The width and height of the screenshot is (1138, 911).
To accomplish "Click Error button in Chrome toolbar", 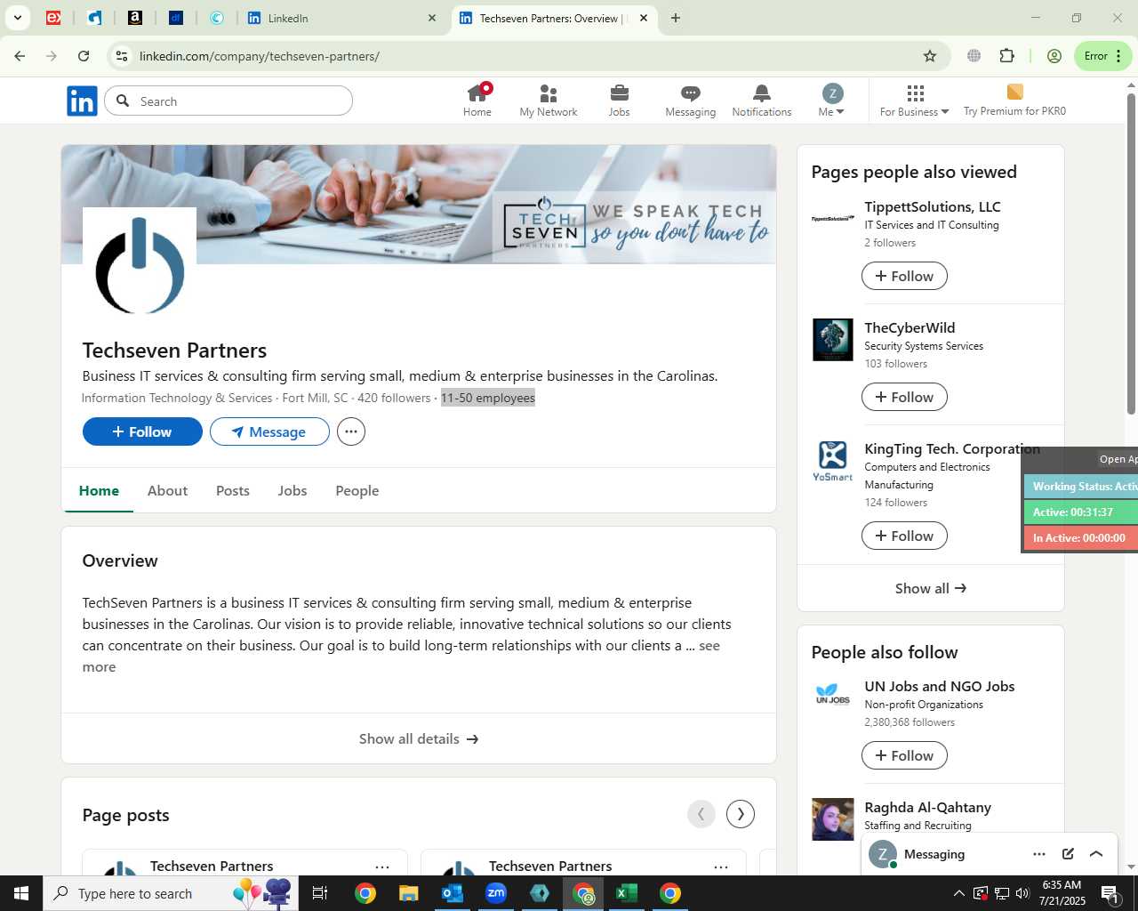I will pos(1102,56).
